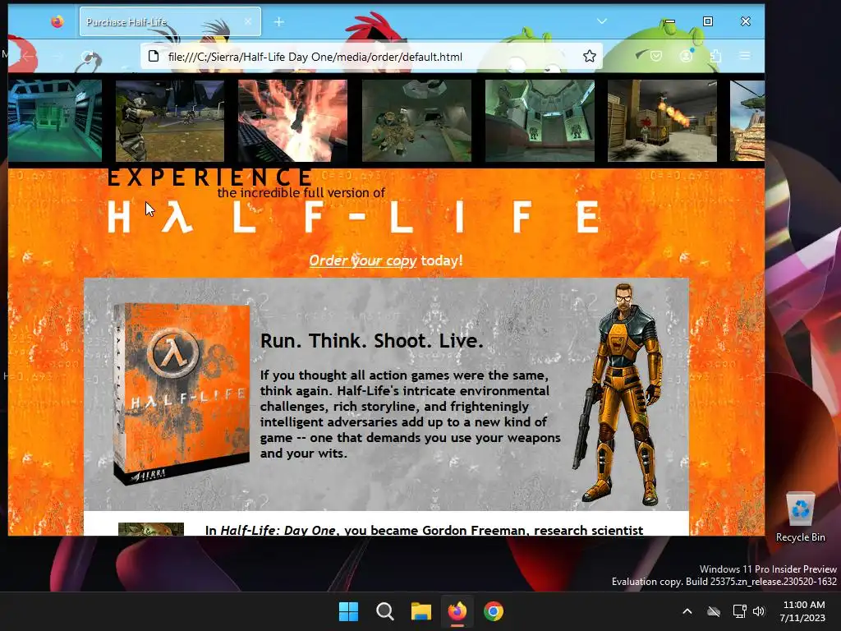Open the circular chamber screenshot thumbnail
This screenshot has height=631, width=841.
pyautogui.click(x=540, y=121)
